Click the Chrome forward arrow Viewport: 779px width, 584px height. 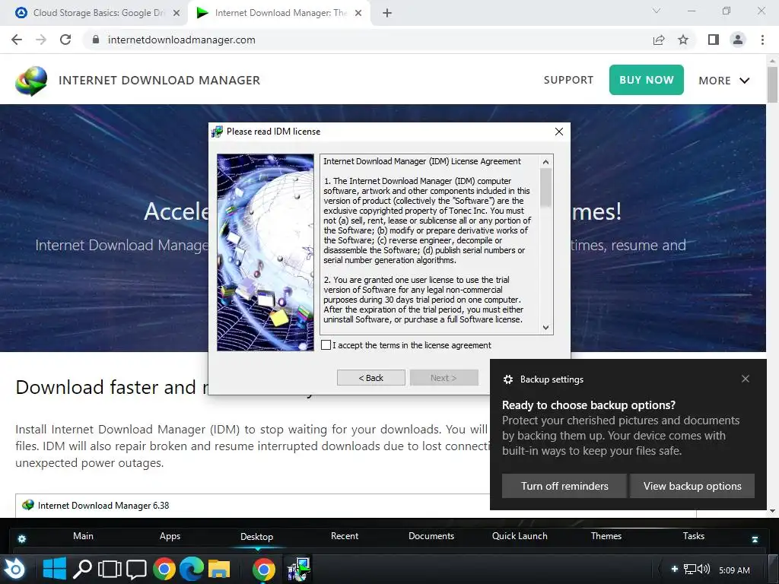pyautogui.click(x=41, y=40)
